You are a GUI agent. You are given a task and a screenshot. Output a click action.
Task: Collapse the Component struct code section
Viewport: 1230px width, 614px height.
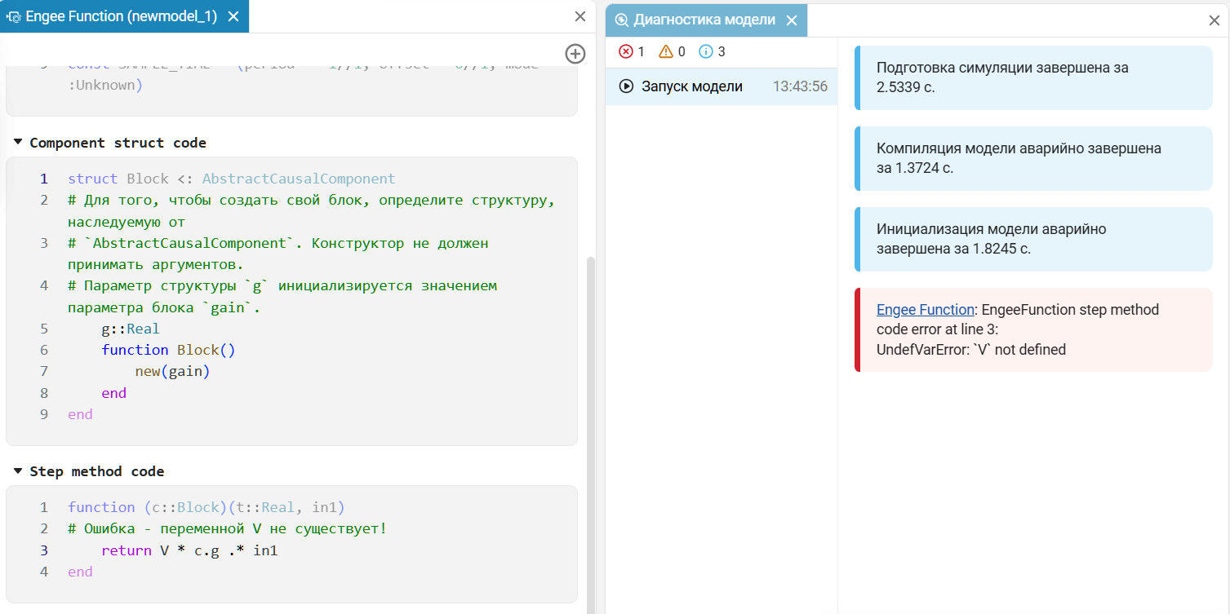click(x=18, y=143)
